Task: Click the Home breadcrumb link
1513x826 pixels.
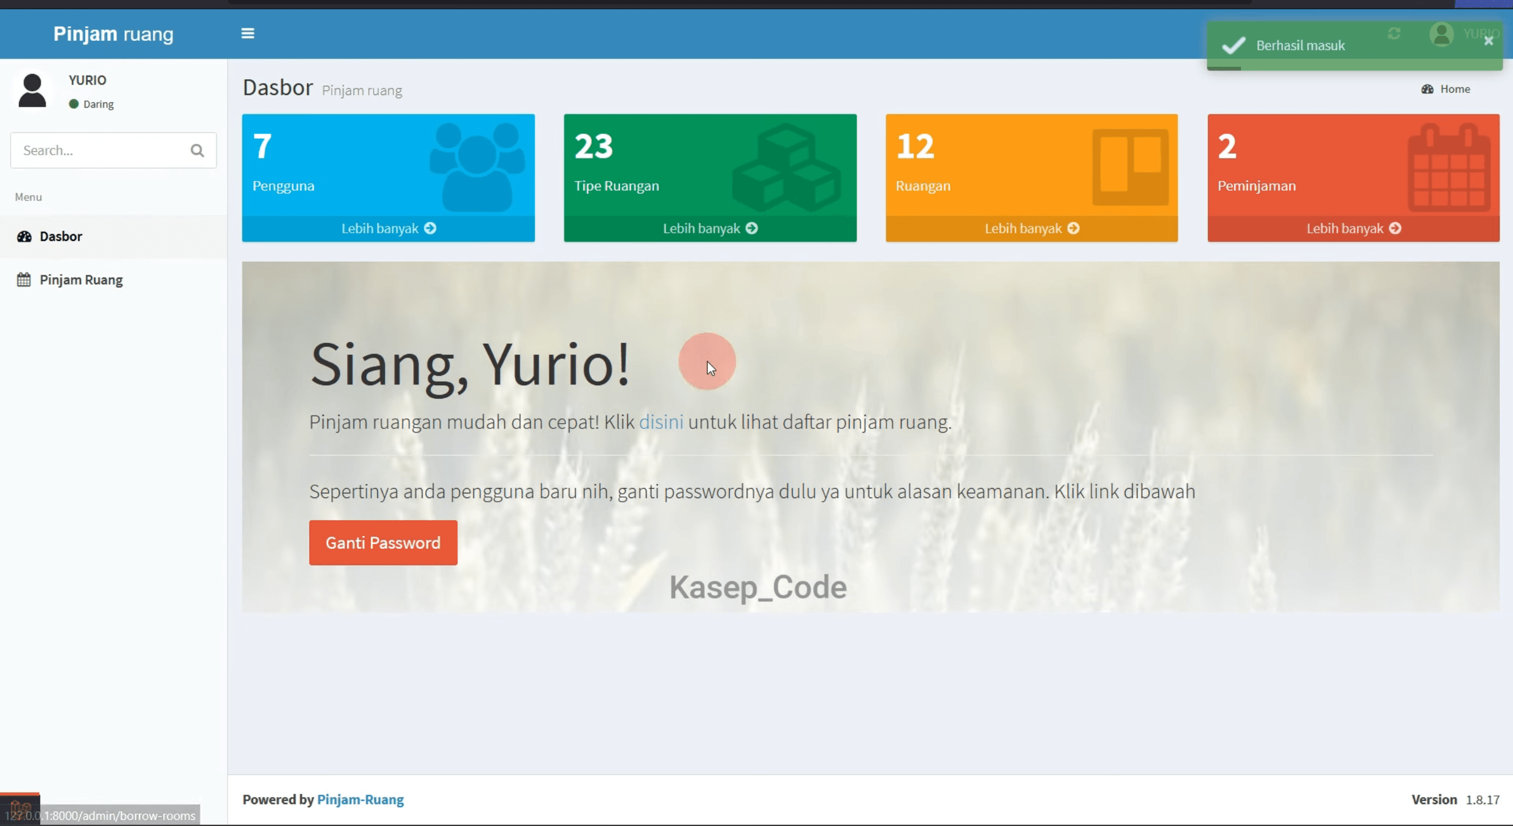Action: coord(1455,89)
